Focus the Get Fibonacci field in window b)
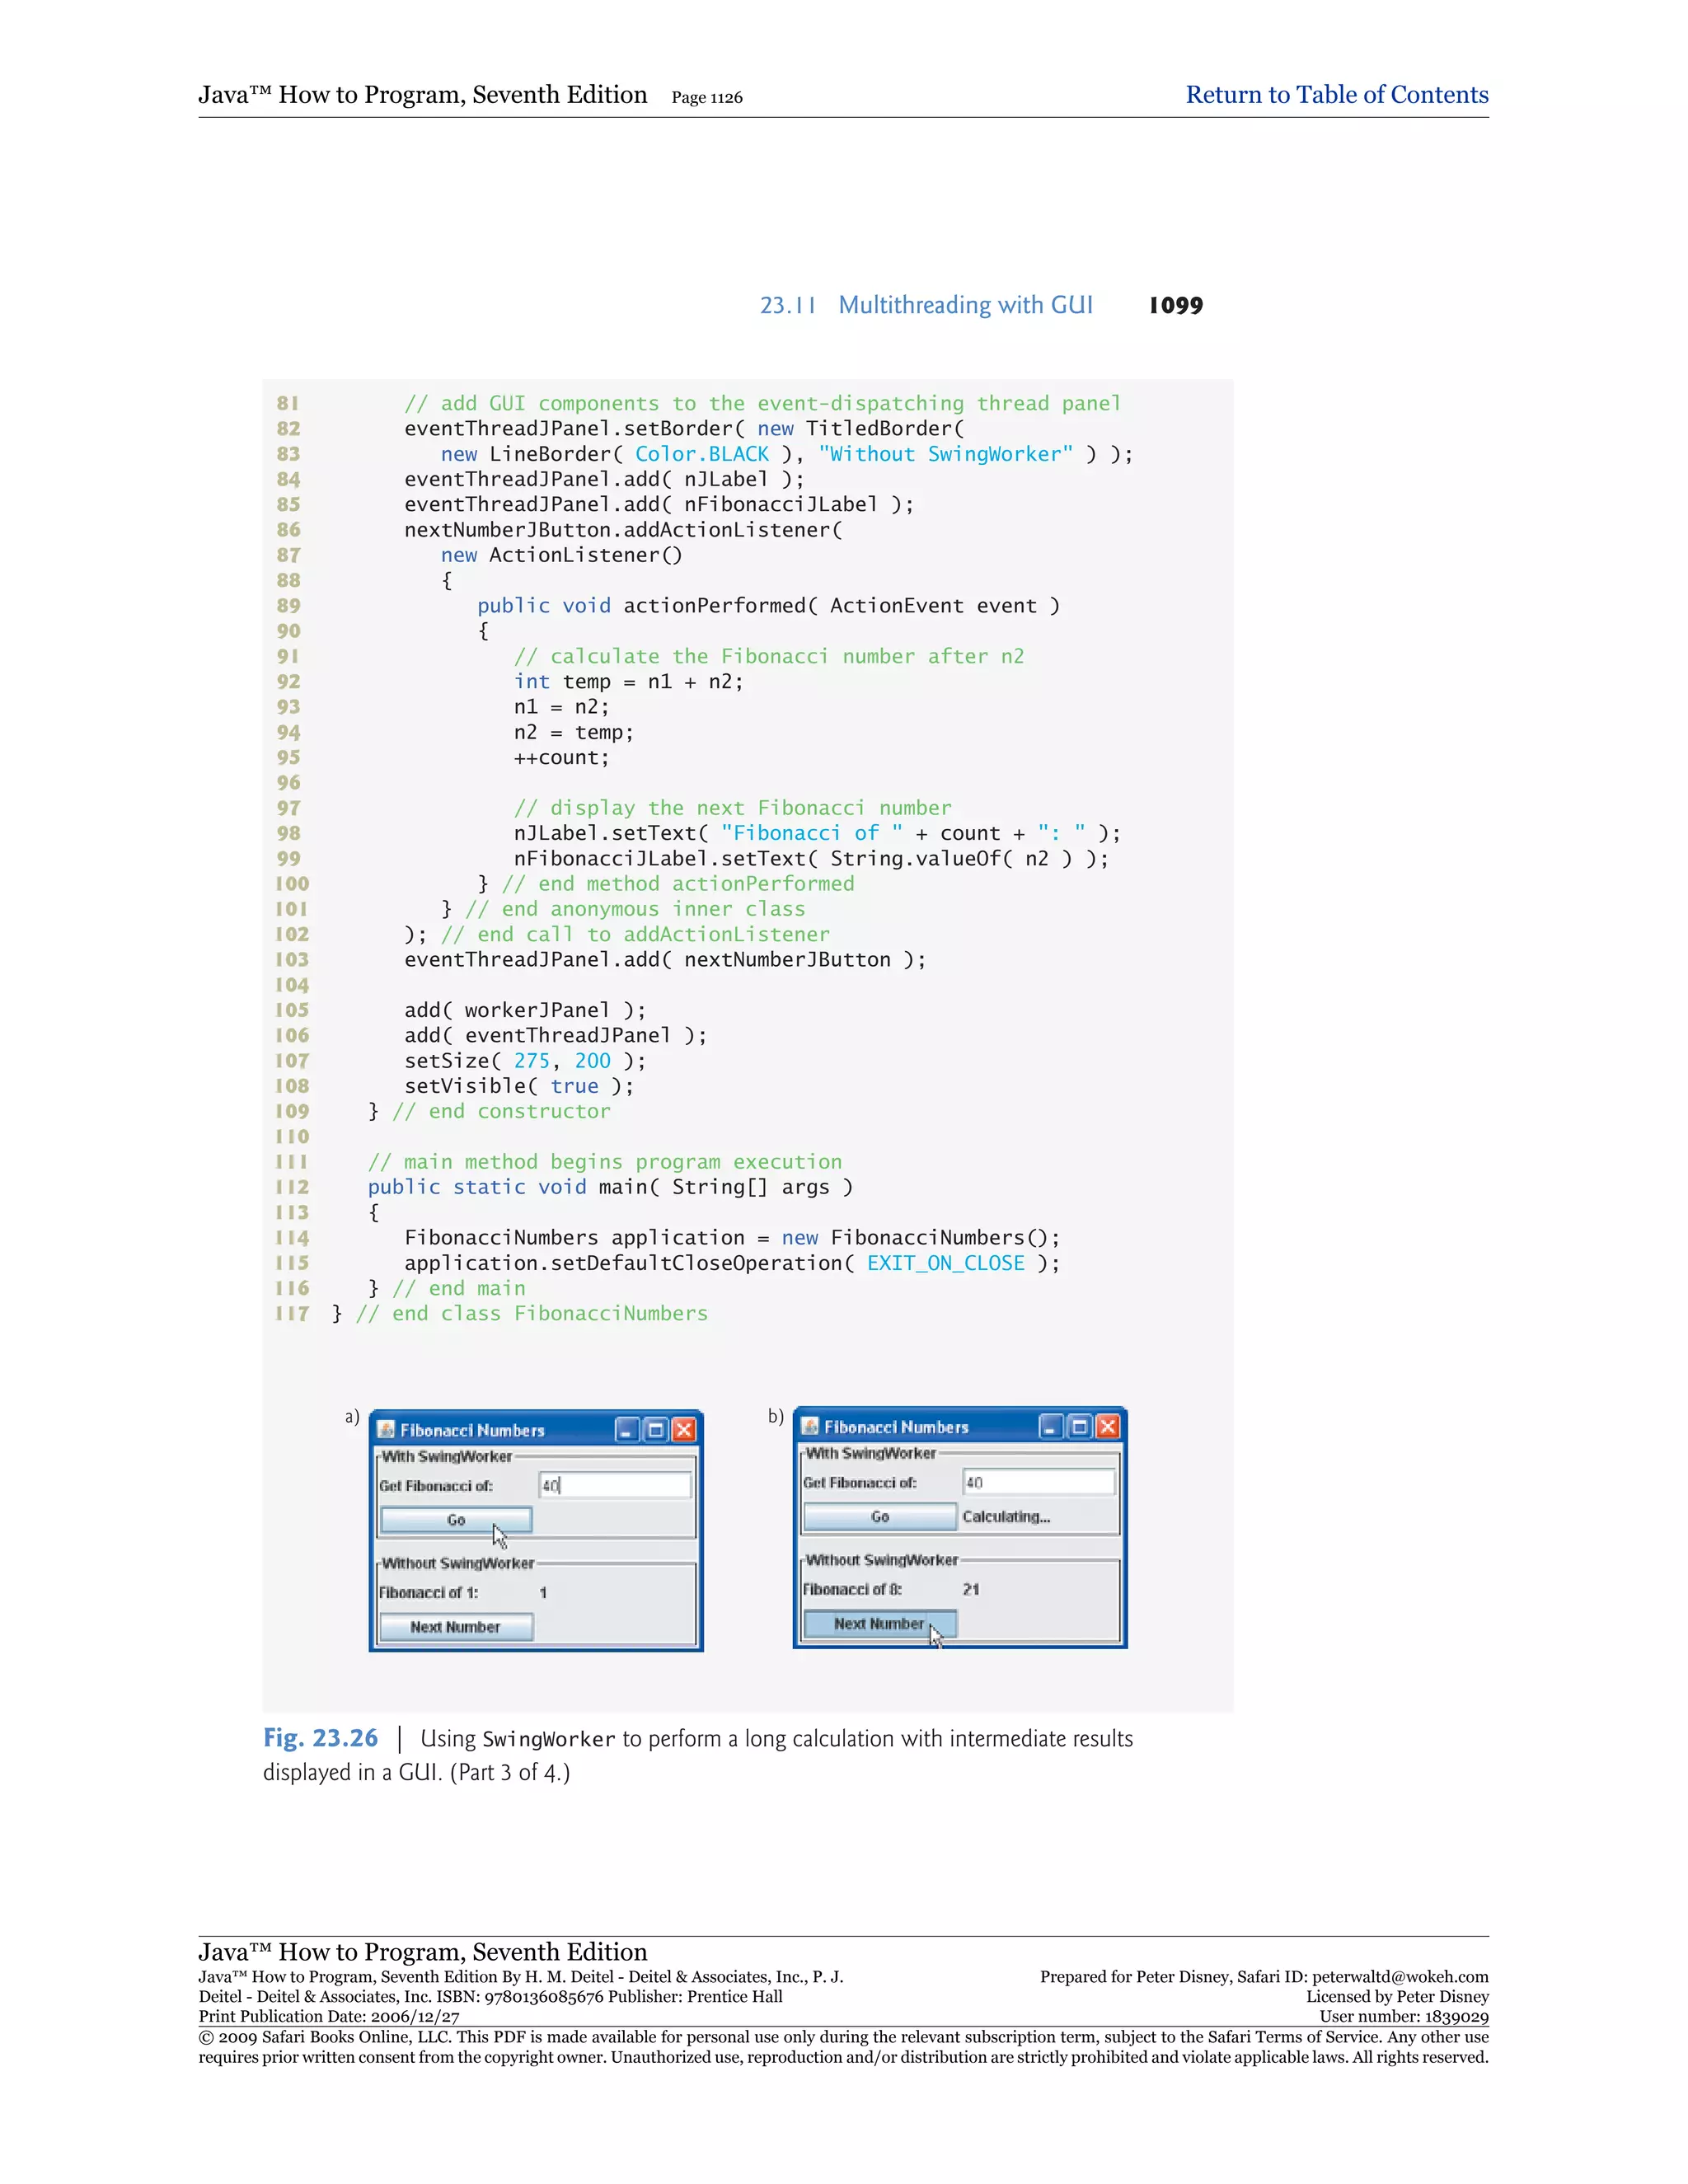Image resolution: width=1688 pixels, height=2184 pixels. click(x=1038, y=1482)
